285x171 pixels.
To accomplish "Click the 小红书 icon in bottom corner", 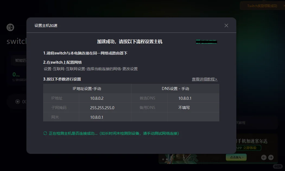I will point(278,166).
